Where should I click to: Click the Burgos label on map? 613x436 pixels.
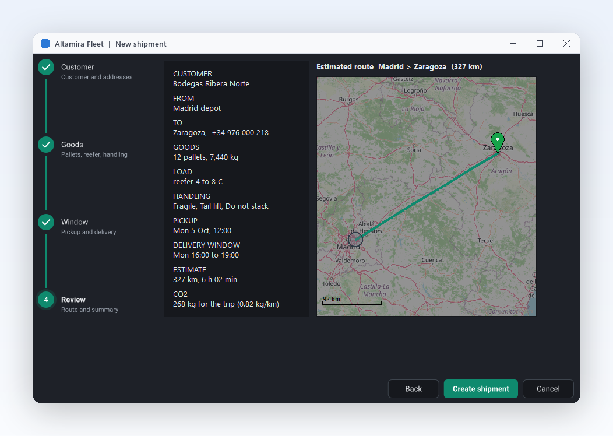click(348, 99)
